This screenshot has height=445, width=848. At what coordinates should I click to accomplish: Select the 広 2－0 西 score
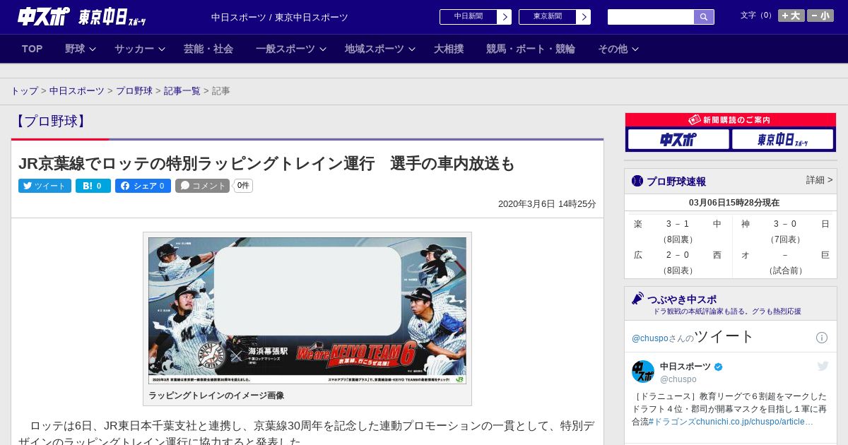click(x=678, y=255)
